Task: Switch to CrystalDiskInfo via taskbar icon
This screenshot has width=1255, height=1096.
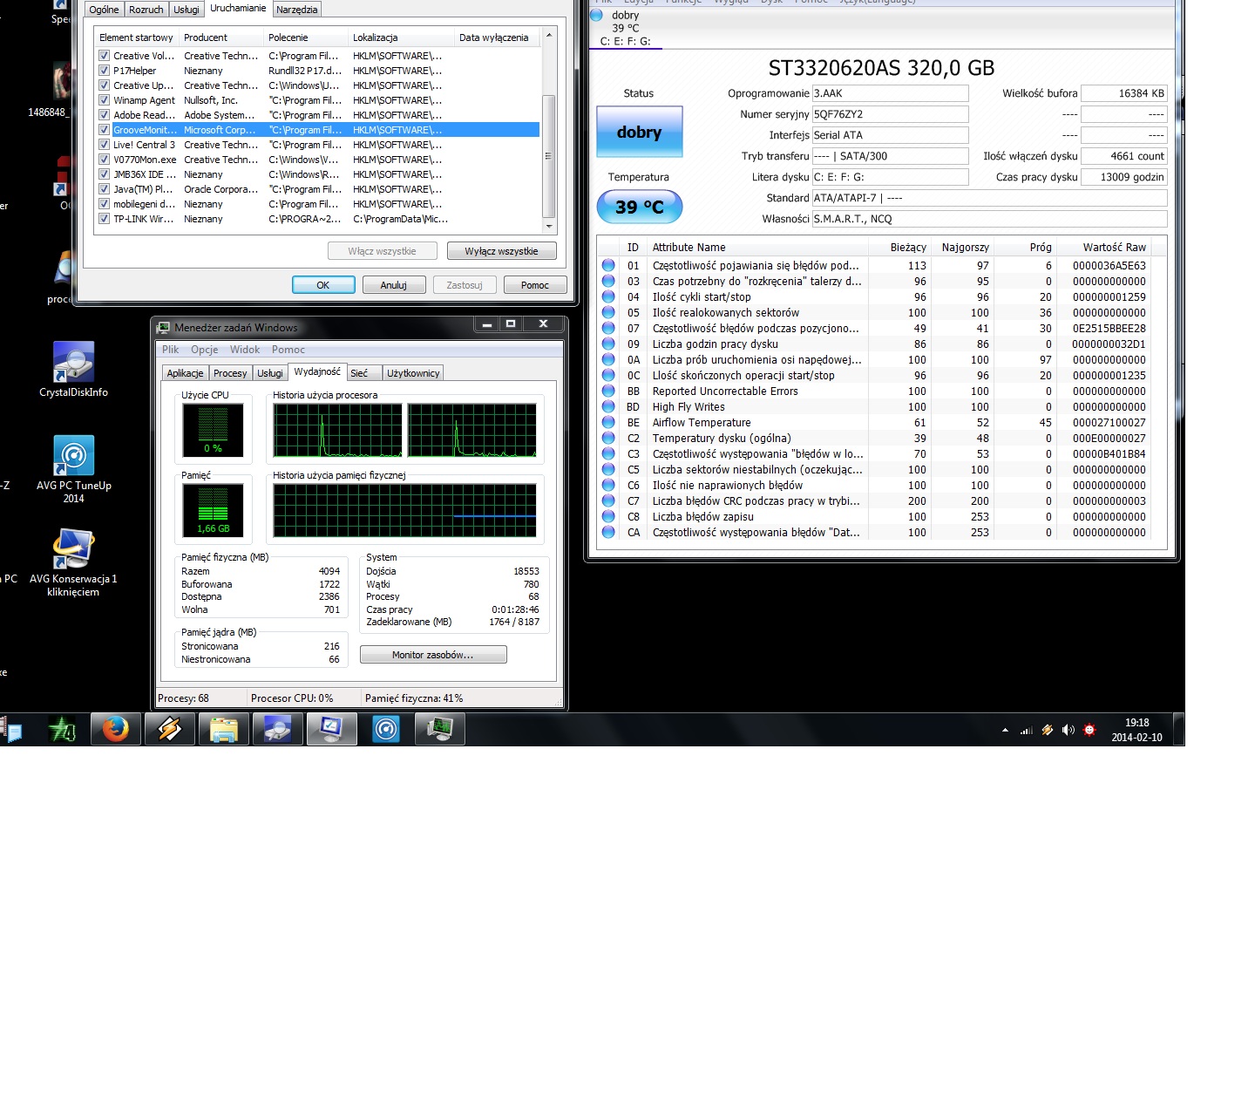Action: [277, 729]
